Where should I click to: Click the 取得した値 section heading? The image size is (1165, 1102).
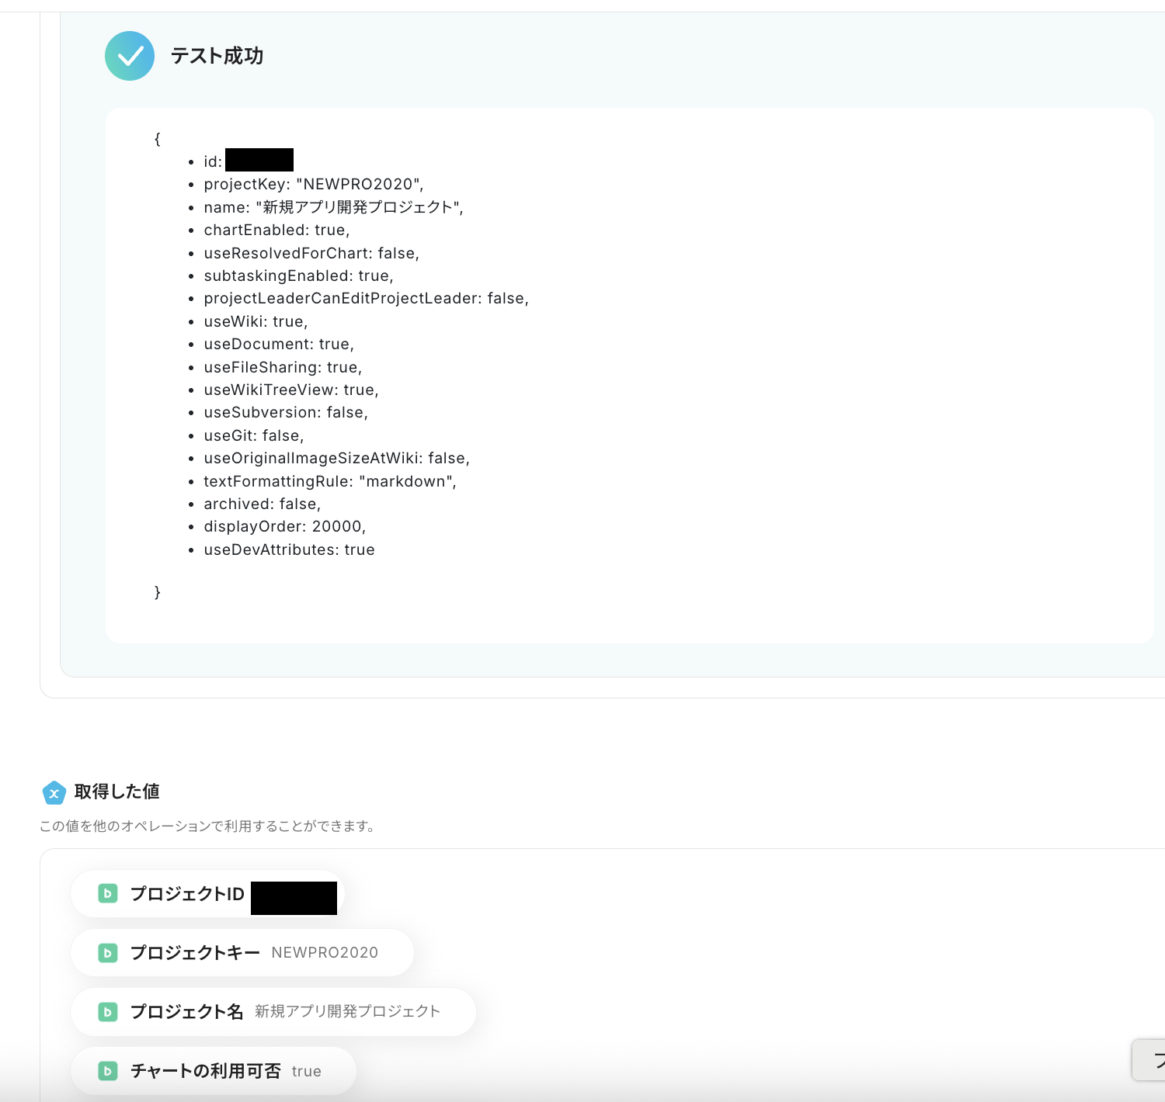pos(117,792)
